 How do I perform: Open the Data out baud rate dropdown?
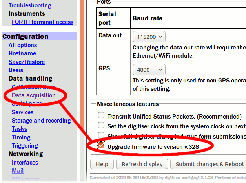coord(149,37)
